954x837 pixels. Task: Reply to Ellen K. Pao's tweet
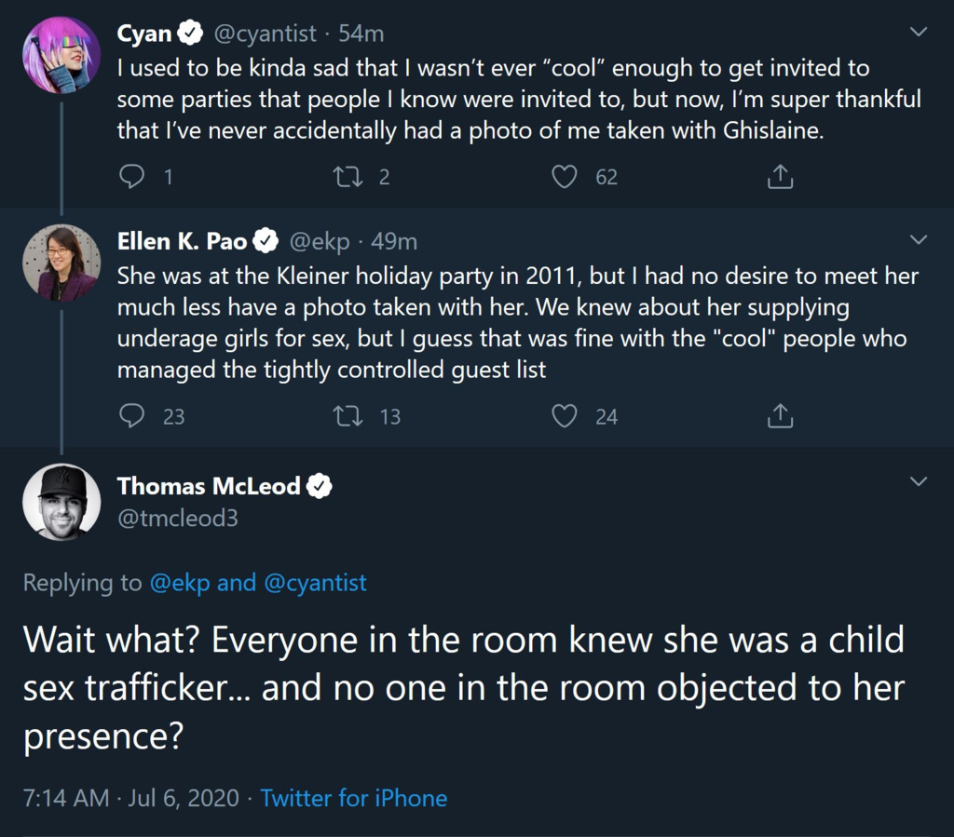pyautogui.click(x=131, y=415)
